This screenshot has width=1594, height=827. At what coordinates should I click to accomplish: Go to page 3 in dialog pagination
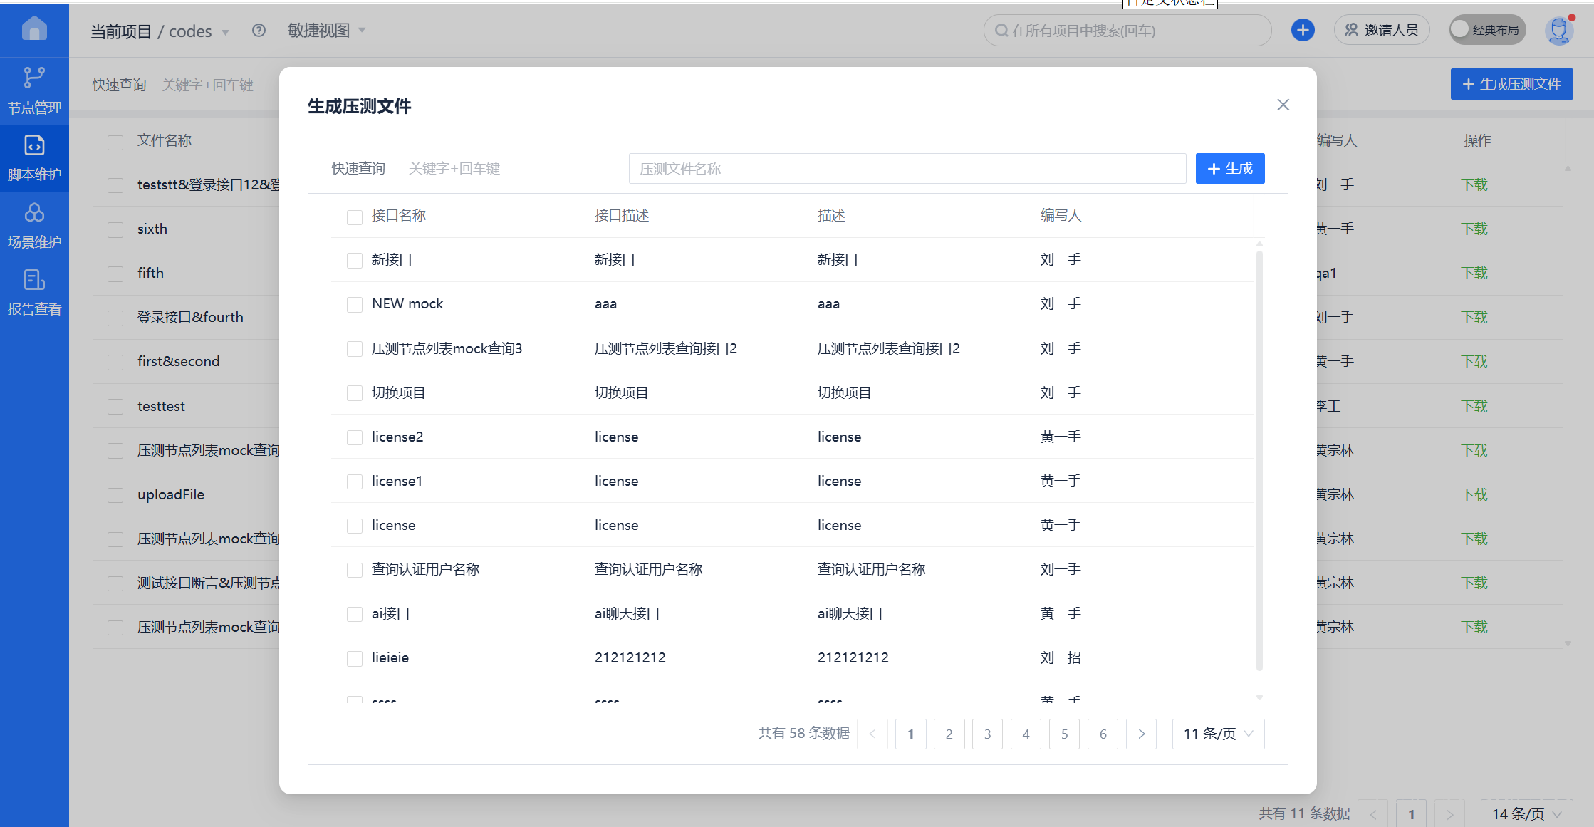[x=987, y=734]
